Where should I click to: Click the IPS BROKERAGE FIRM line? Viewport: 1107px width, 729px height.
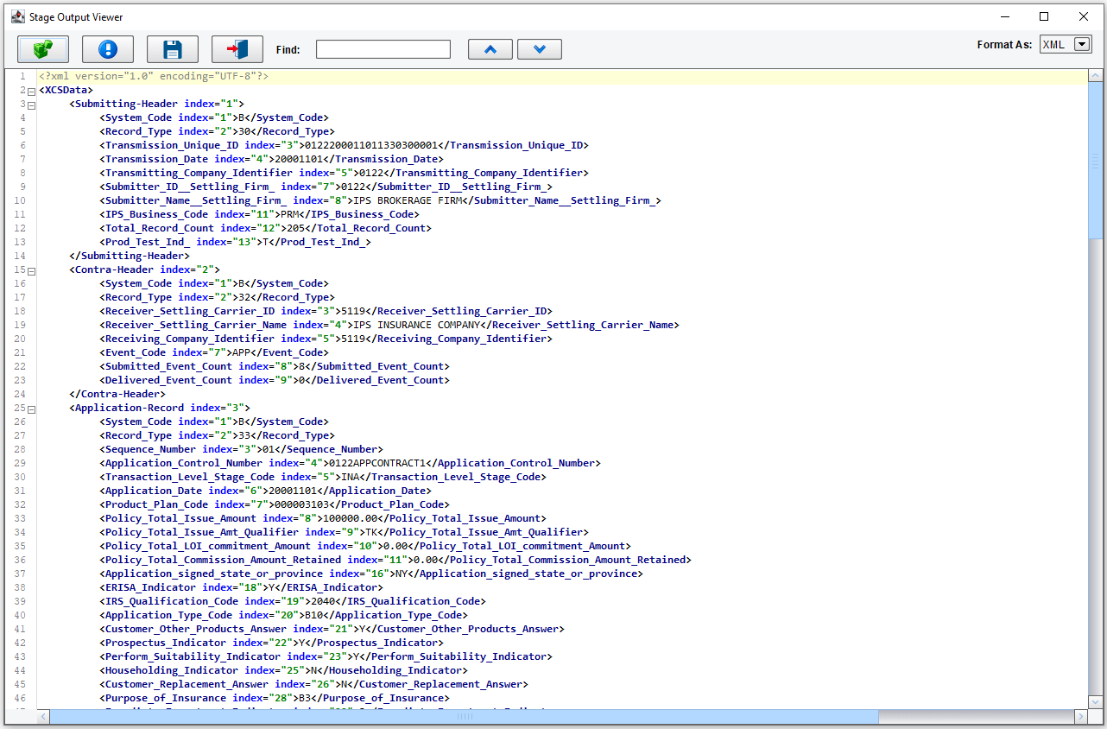point(380,200)
